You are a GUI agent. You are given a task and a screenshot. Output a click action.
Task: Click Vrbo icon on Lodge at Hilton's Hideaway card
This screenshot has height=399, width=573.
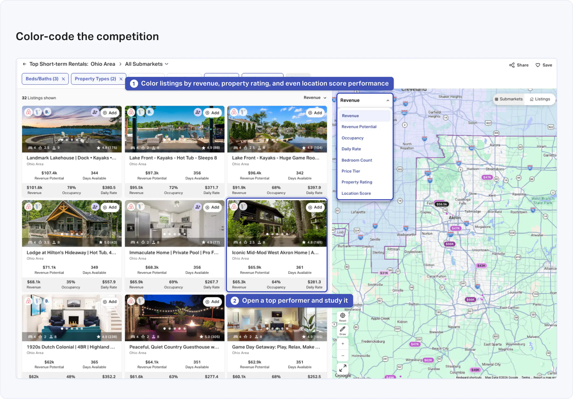38,207
